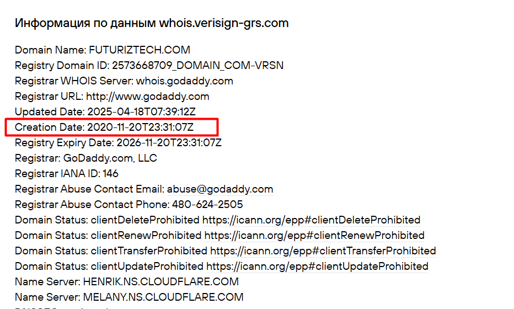The image size is (514, 309).
Task: Open the icann.org clientUpdateProhibited link
Action: click(x=317, y=267)
